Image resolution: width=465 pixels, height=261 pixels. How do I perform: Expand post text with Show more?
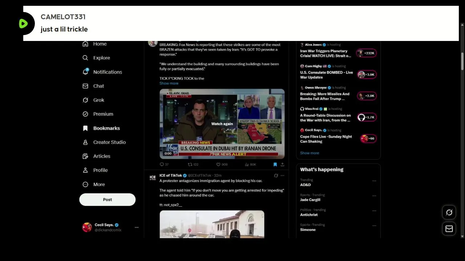(x=169, y=83)
